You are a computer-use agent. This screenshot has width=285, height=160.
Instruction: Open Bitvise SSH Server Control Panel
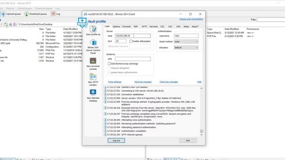[93, 47]
